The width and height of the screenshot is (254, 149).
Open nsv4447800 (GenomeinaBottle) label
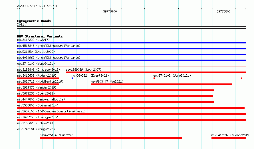[x=41, y=99]
